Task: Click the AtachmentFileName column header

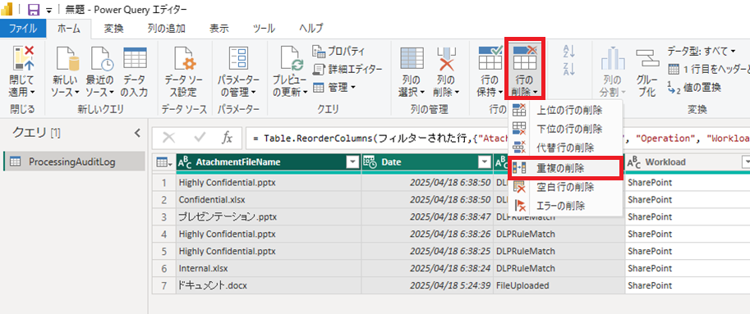Action: [x=268, y=162]
